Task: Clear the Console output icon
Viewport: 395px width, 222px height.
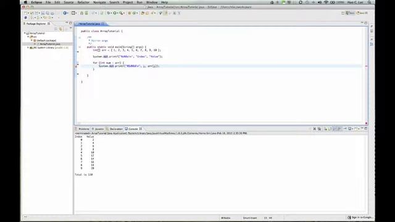Action: pos(325,129)
